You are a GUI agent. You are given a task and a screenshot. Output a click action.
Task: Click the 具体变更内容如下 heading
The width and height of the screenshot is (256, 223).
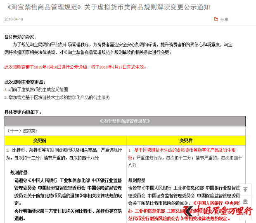[x=23, y=112]
